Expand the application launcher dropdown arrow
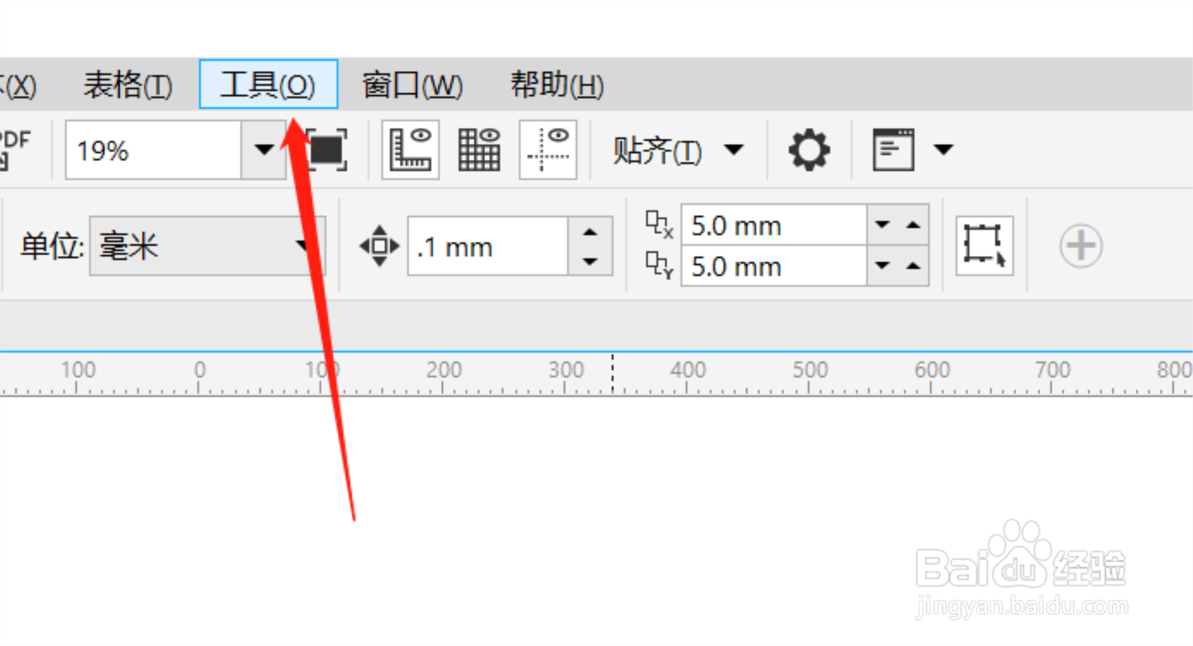The width and height of the screenshot is (1193, 646). [x=944, y=149]
